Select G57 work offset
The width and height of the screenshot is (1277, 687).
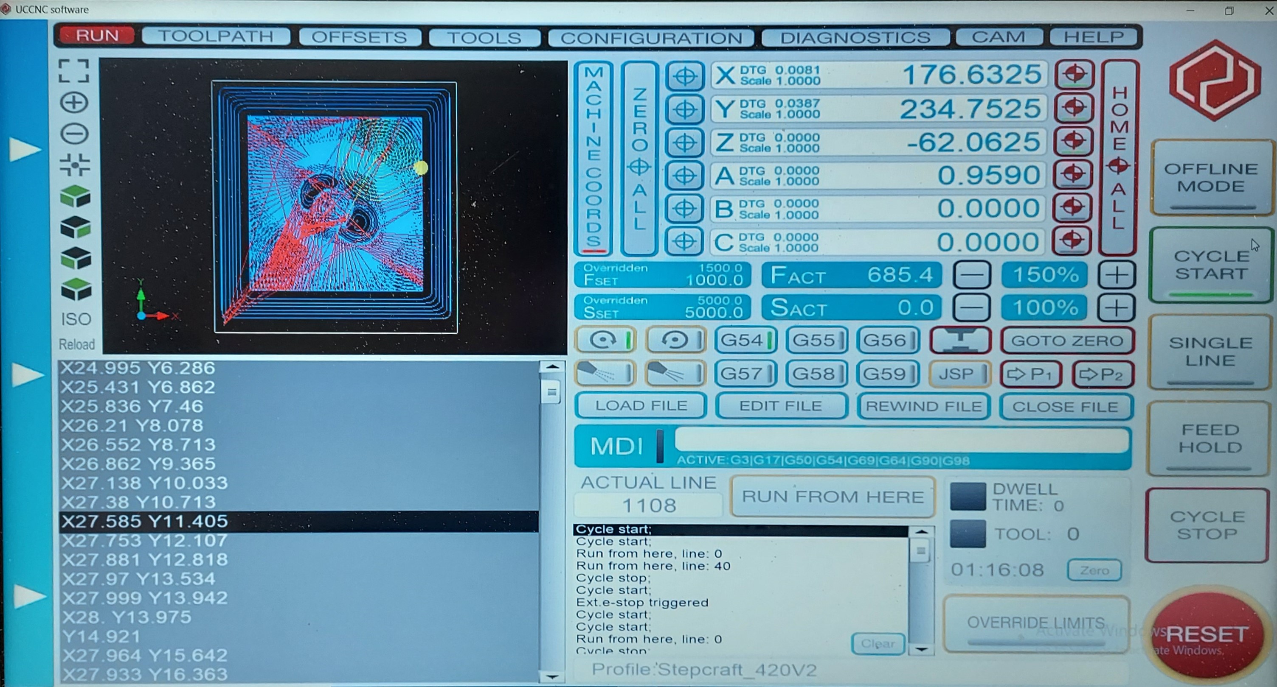point(745,374)
